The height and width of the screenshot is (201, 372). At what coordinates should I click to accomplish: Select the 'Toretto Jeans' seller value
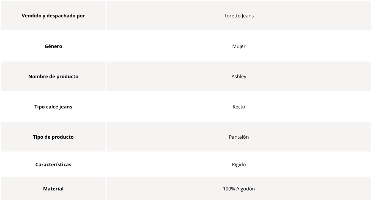[x=239, y=15]
